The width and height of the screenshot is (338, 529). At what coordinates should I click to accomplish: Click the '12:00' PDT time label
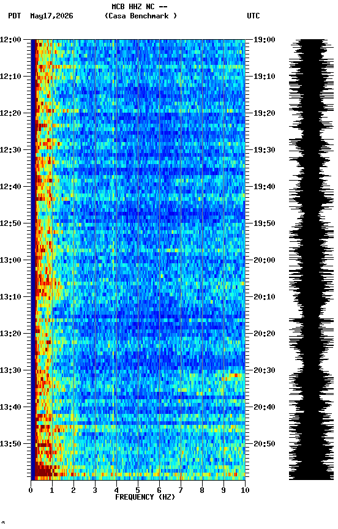click(10, 40)
